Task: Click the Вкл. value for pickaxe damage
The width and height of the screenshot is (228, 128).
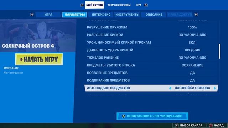Action: (x=192, y=42)
